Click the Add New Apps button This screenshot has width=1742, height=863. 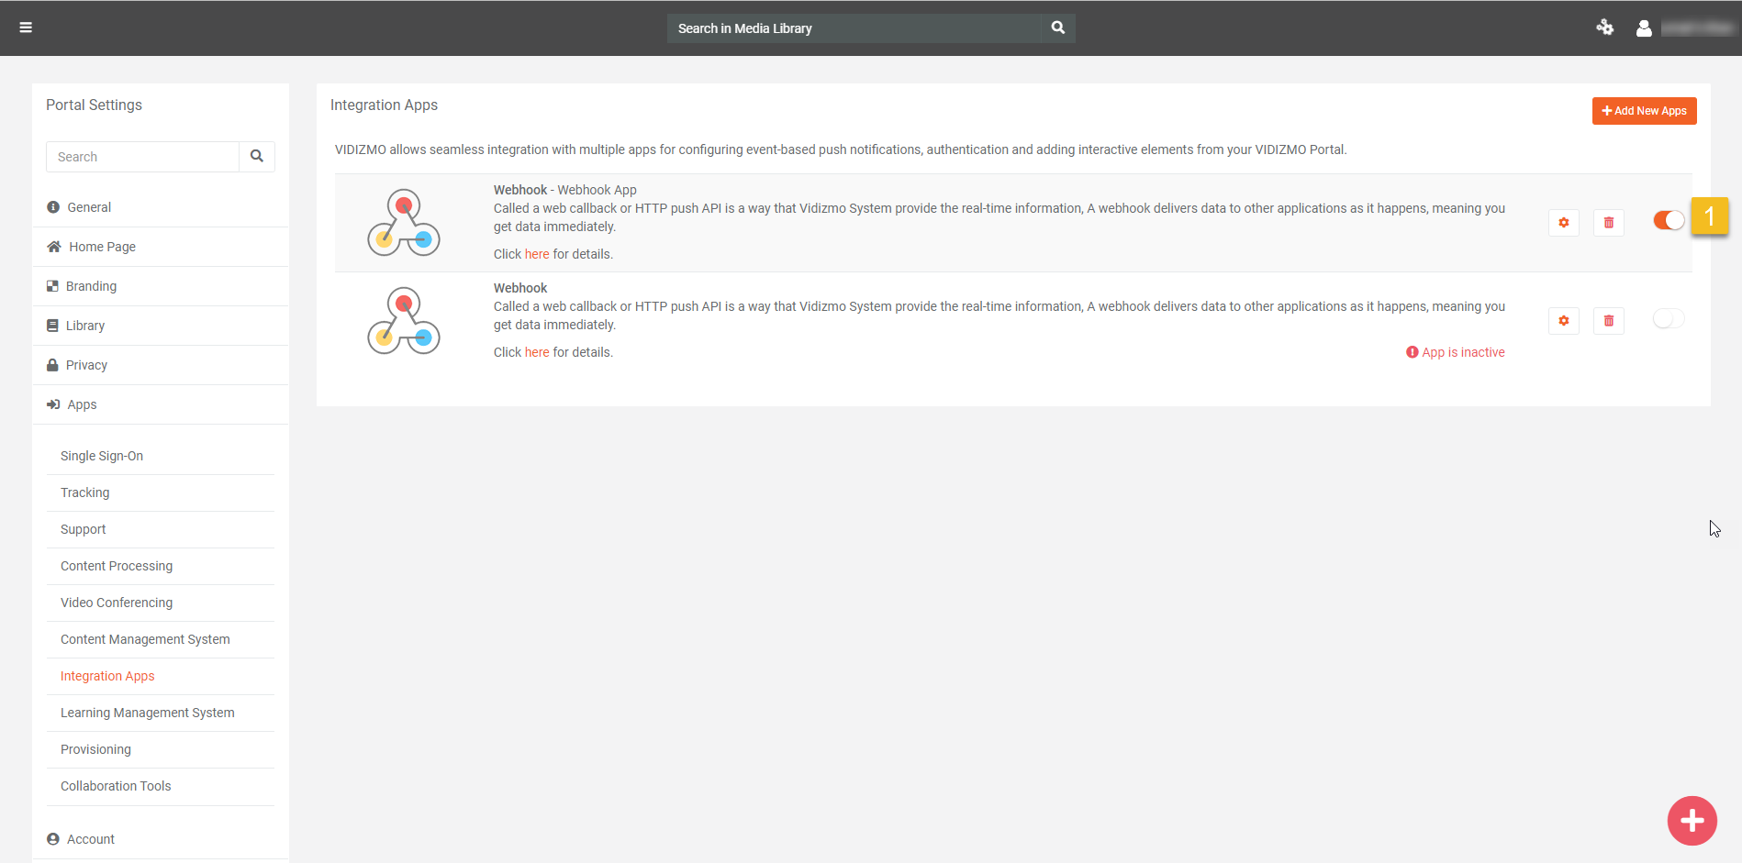(1644, 111)
